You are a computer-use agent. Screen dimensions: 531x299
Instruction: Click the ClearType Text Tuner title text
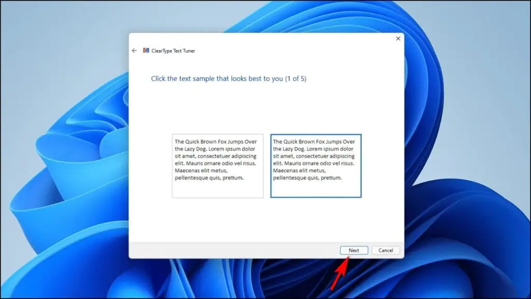click(173, 51)
